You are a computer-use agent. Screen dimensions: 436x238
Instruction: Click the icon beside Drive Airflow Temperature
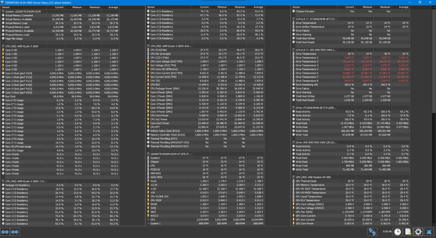(x=293, y=27)
